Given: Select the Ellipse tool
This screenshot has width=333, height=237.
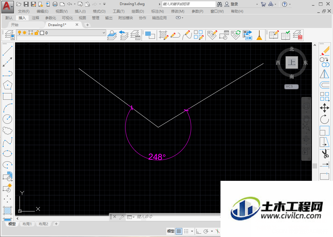Looking at the screenshot, I should 8,153.
